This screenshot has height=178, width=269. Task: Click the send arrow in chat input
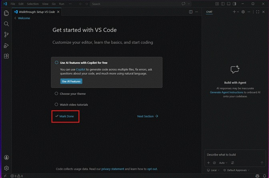pyautogui.click(x=262, y=163)
